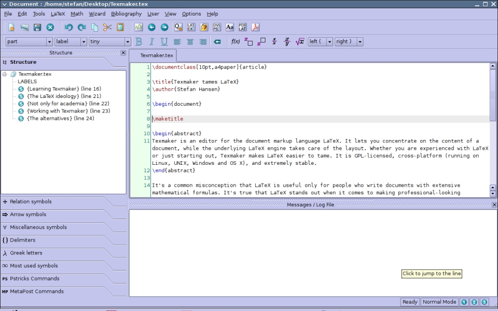The image size is (498, 311).
Task: Select the Texmaker.tex document tab
Action: pos(157,55)
